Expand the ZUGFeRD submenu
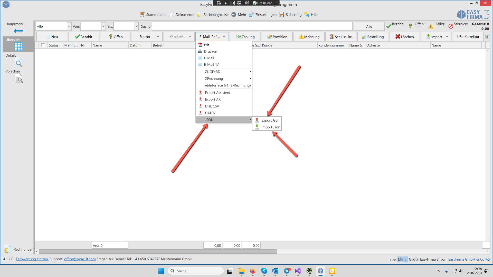The image size is (493, 277). [224, 72]
